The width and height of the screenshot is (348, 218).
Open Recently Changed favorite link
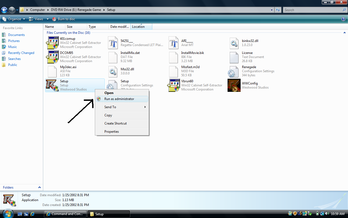point(21,53)
